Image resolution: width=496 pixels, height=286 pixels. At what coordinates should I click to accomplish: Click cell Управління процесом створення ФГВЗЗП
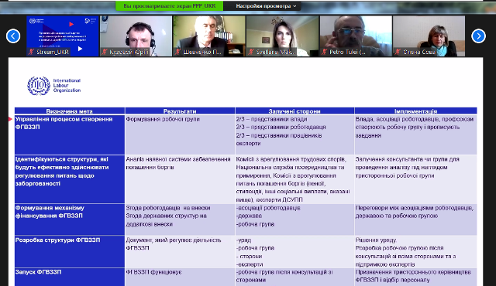tap(70, 134)
